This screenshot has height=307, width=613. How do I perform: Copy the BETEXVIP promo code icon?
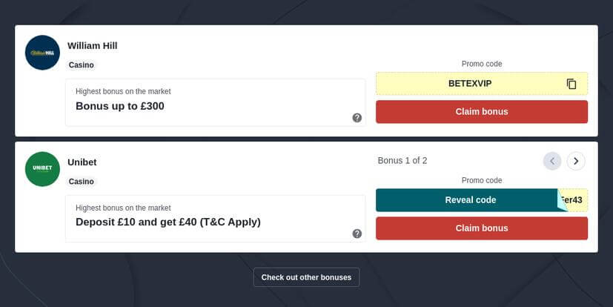(571, 84)
